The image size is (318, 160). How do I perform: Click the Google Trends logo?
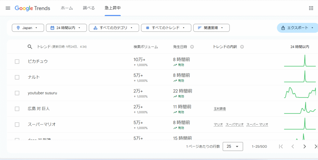coord(32,8)
